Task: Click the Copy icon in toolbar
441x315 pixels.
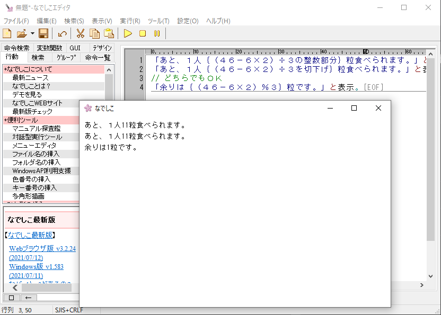Action: [94, 34]
